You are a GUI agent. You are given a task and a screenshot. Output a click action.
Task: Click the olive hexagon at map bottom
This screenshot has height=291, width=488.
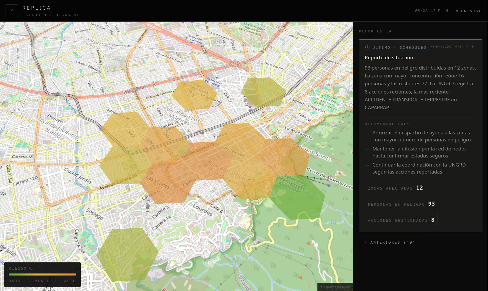coord(128,254)
